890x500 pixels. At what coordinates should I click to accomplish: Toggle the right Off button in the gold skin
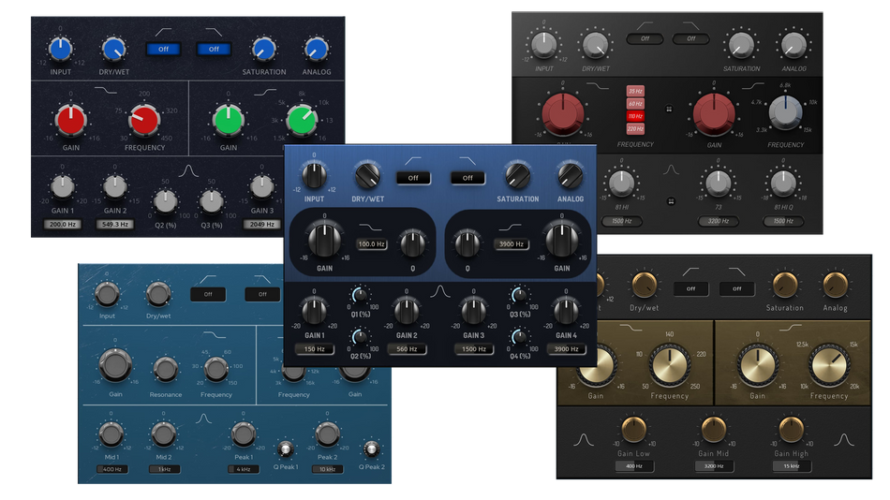click(736, 288)
